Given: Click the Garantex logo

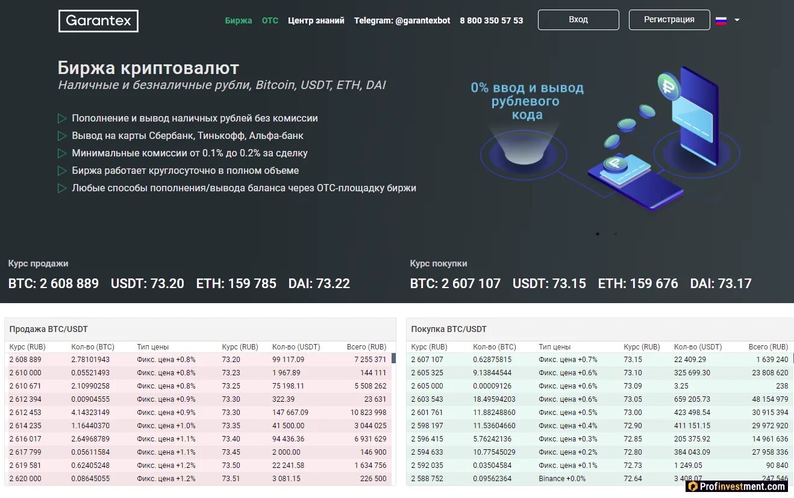Looking at the screenshot, I should [x=98, y=21].
